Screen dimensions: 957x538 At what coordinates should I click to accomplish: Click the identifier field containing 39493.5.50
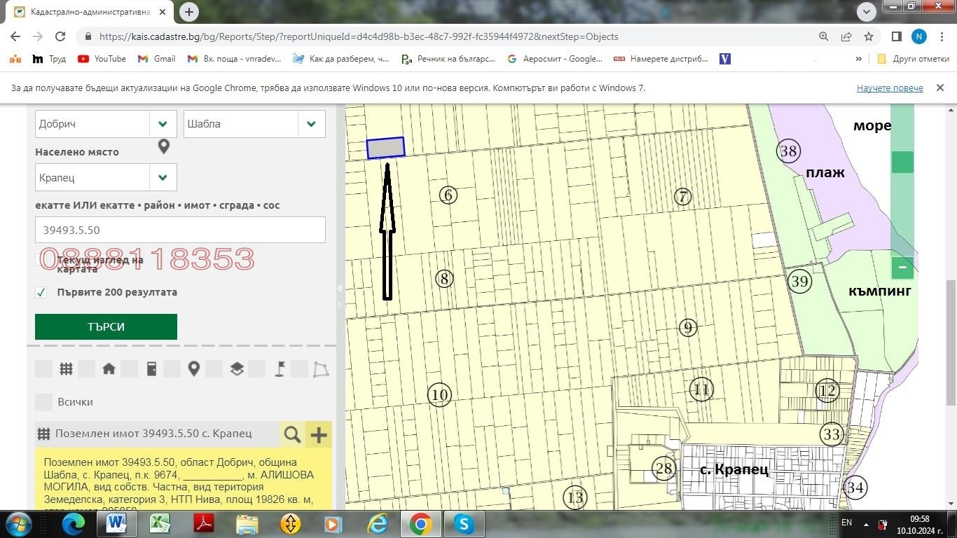point(180,230)
